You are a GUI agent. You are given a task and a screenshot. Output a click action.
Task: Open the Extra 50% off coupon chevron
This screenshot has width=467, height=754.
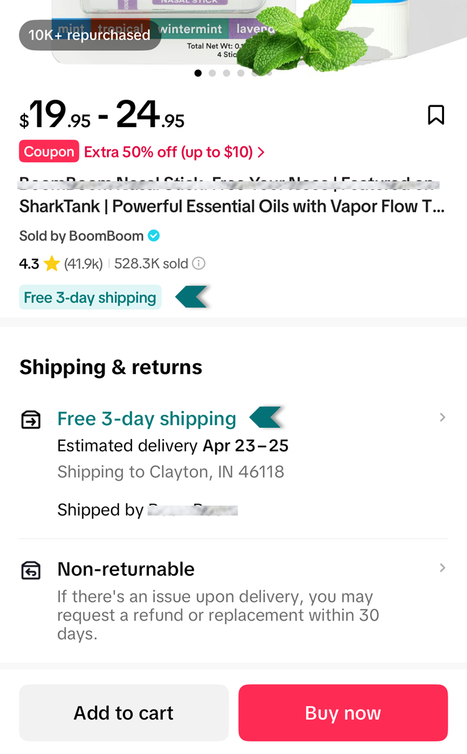(x=261, y=152)
